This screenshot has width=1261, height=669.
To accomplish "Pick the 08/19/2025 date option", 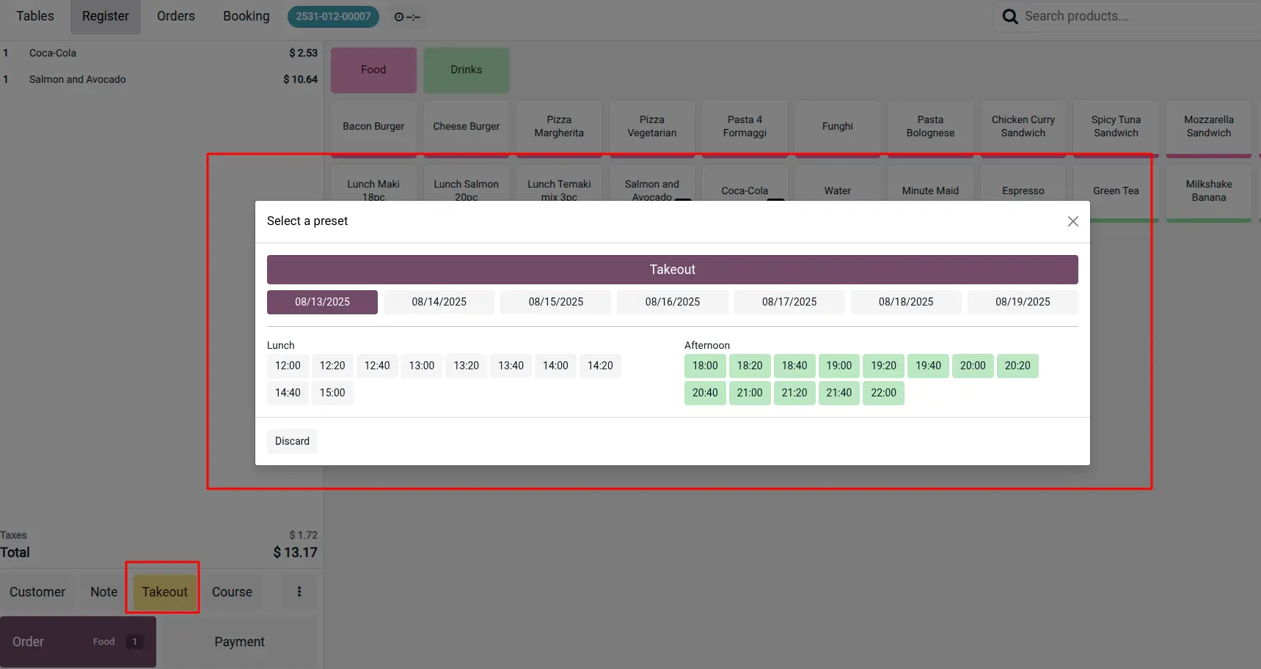I will [x=1022, y=302].
